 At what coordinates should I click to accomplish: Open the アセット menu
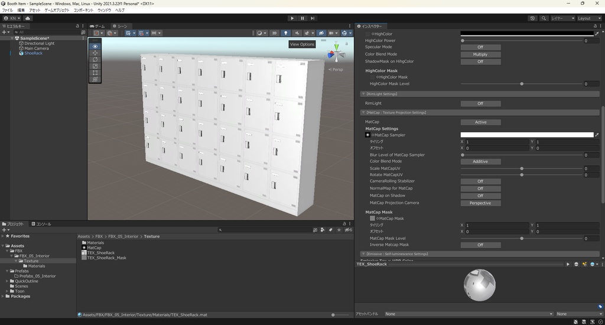(x=35, y=11)
